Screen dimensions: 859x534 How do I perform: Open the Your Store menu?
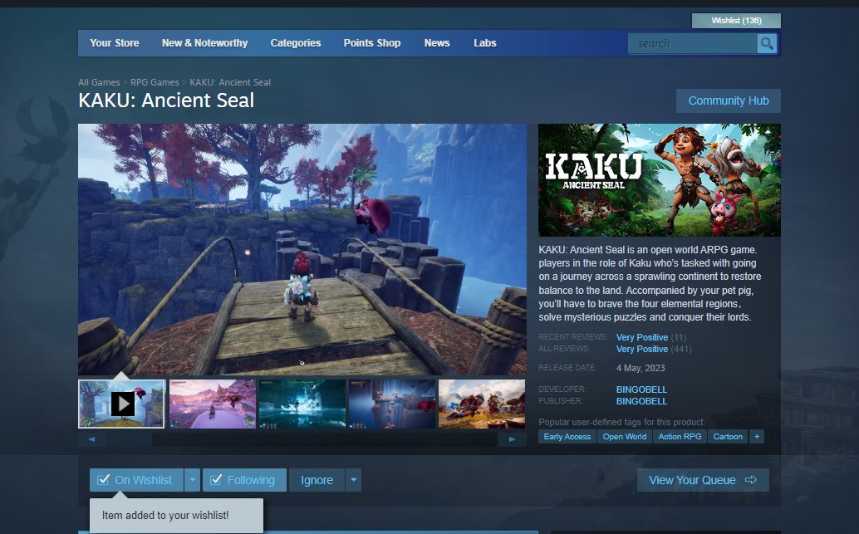coord(115,42)
